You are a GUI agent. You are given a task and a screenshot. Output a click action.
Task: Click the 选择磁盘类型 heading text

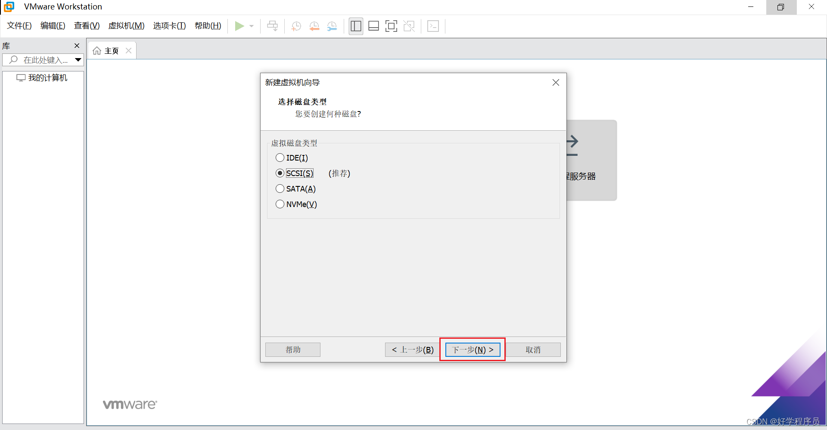pos(302,102)
